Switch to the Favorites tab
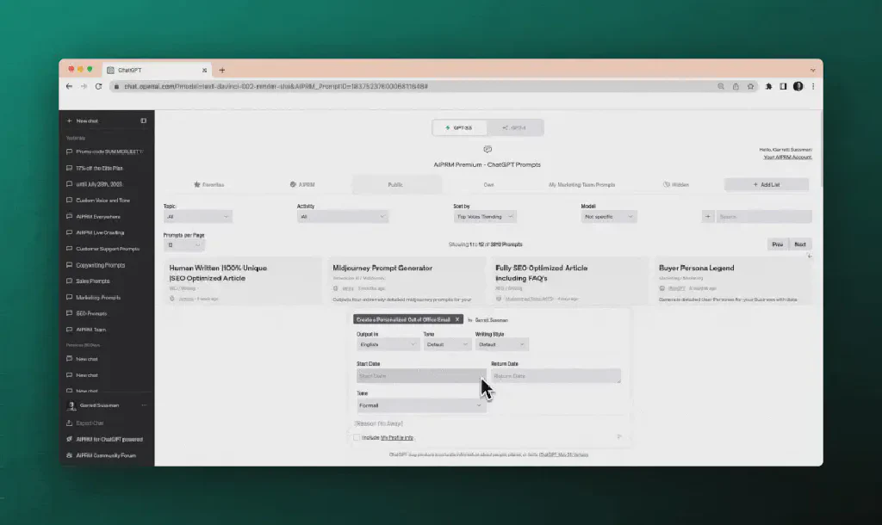The height and width of the screenshot is (525, 882). (x=209, y=184)
